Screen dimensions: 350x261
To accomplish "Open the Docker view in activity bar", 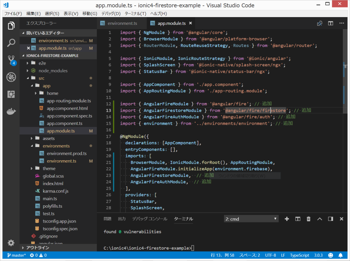I will tap(11, 111).
